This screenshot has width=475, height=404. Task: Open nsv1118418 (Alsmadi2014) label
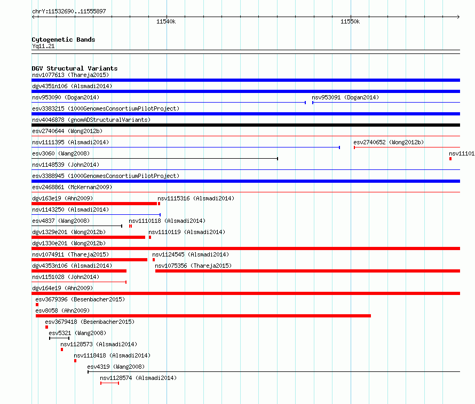112,355
